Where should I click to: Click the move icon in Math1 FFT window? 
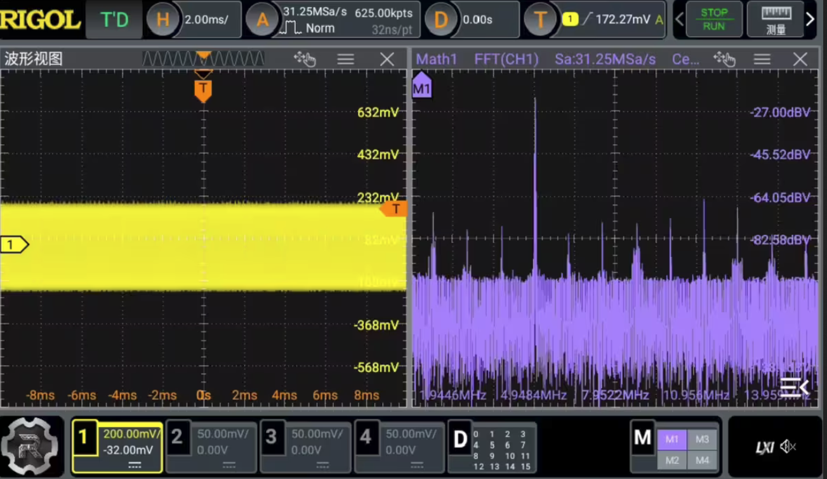[x=724, y=59]
